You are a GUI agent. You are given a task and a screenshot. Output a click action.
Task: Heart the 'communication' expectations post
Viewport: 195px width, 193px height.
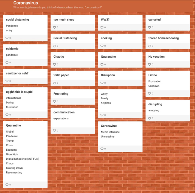55,131
